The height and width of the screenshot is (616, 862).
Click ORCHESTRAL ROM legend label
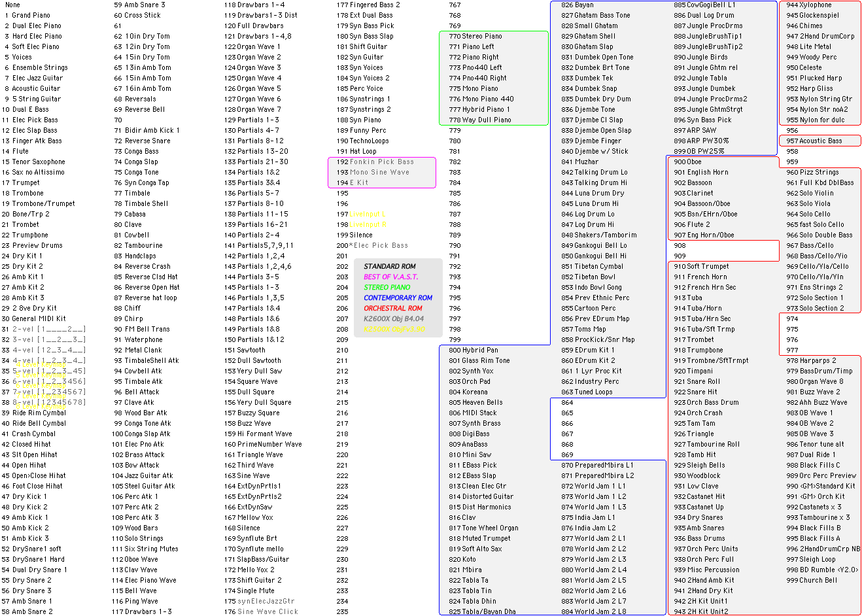(x=393, y=308)
